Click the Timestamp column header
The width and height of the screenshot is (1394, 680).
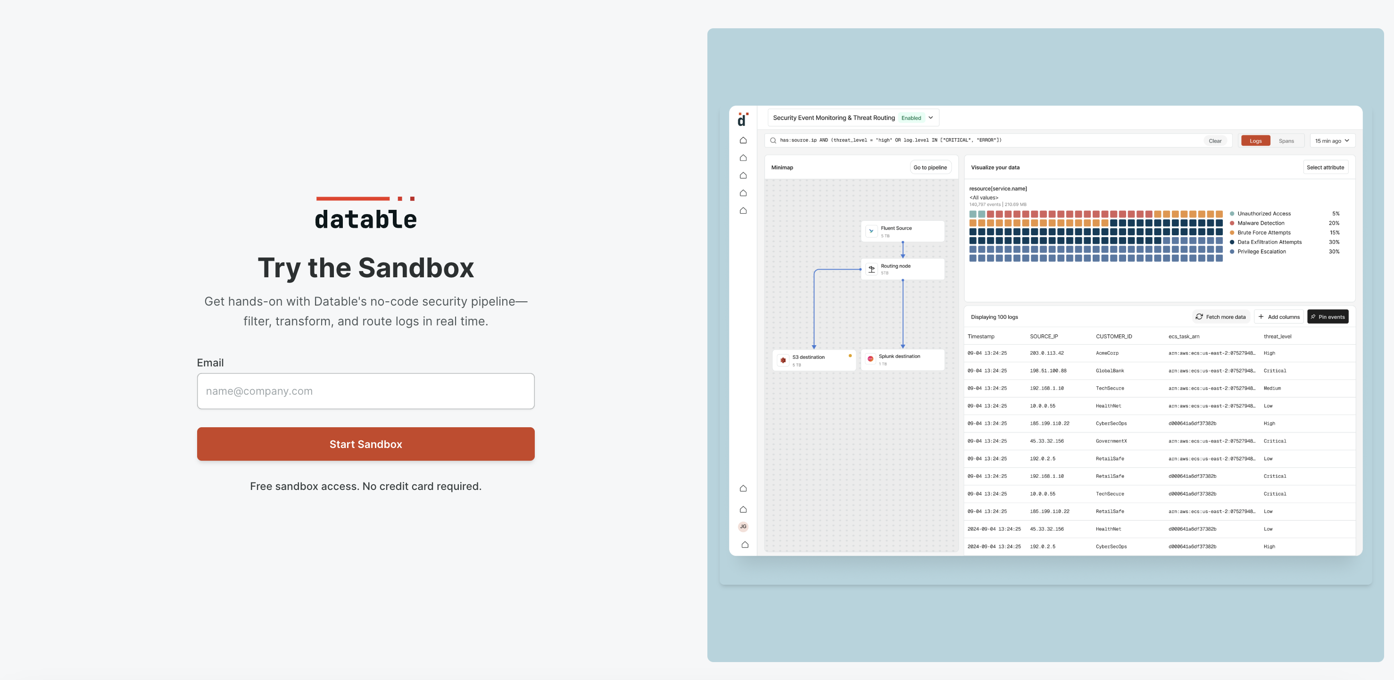point(980,337)
